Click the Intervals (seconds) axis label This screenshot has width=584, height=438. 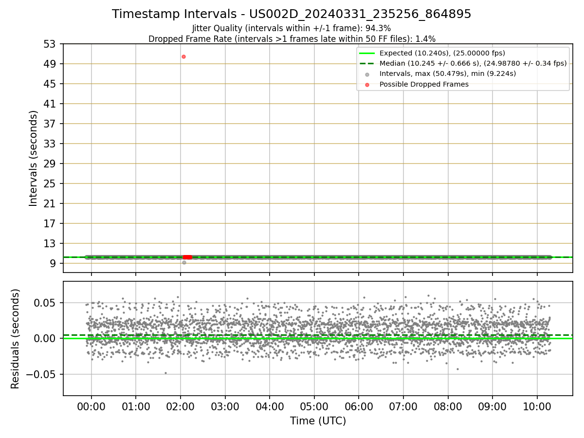pyautogui.click(x=33, y=158)
